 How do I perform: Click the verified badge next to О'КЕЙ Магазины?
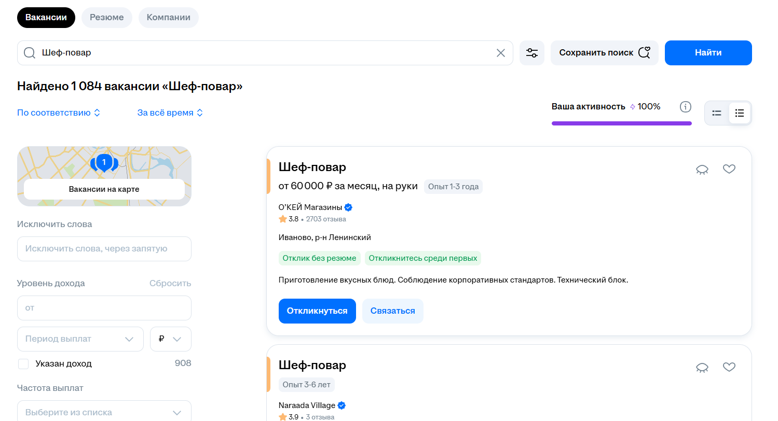tap(349, 207)
